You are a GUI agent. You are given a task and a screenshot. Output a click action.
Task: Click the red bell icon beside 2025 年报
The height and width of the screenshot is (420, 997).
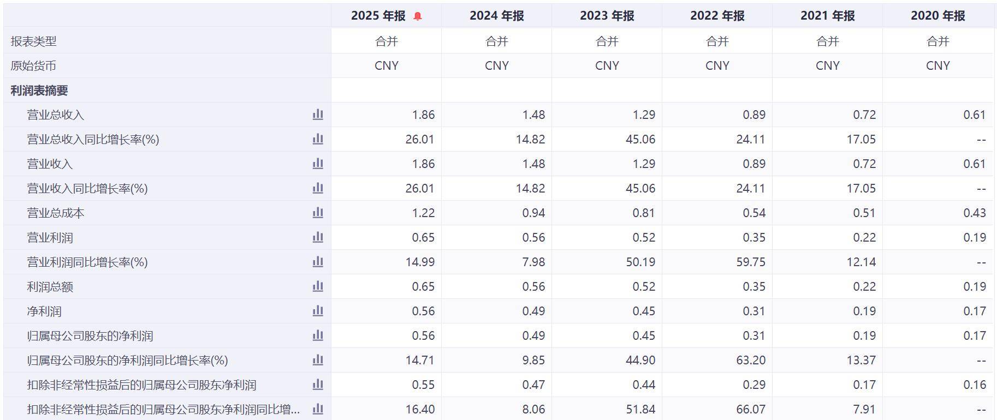click(418, 16)
